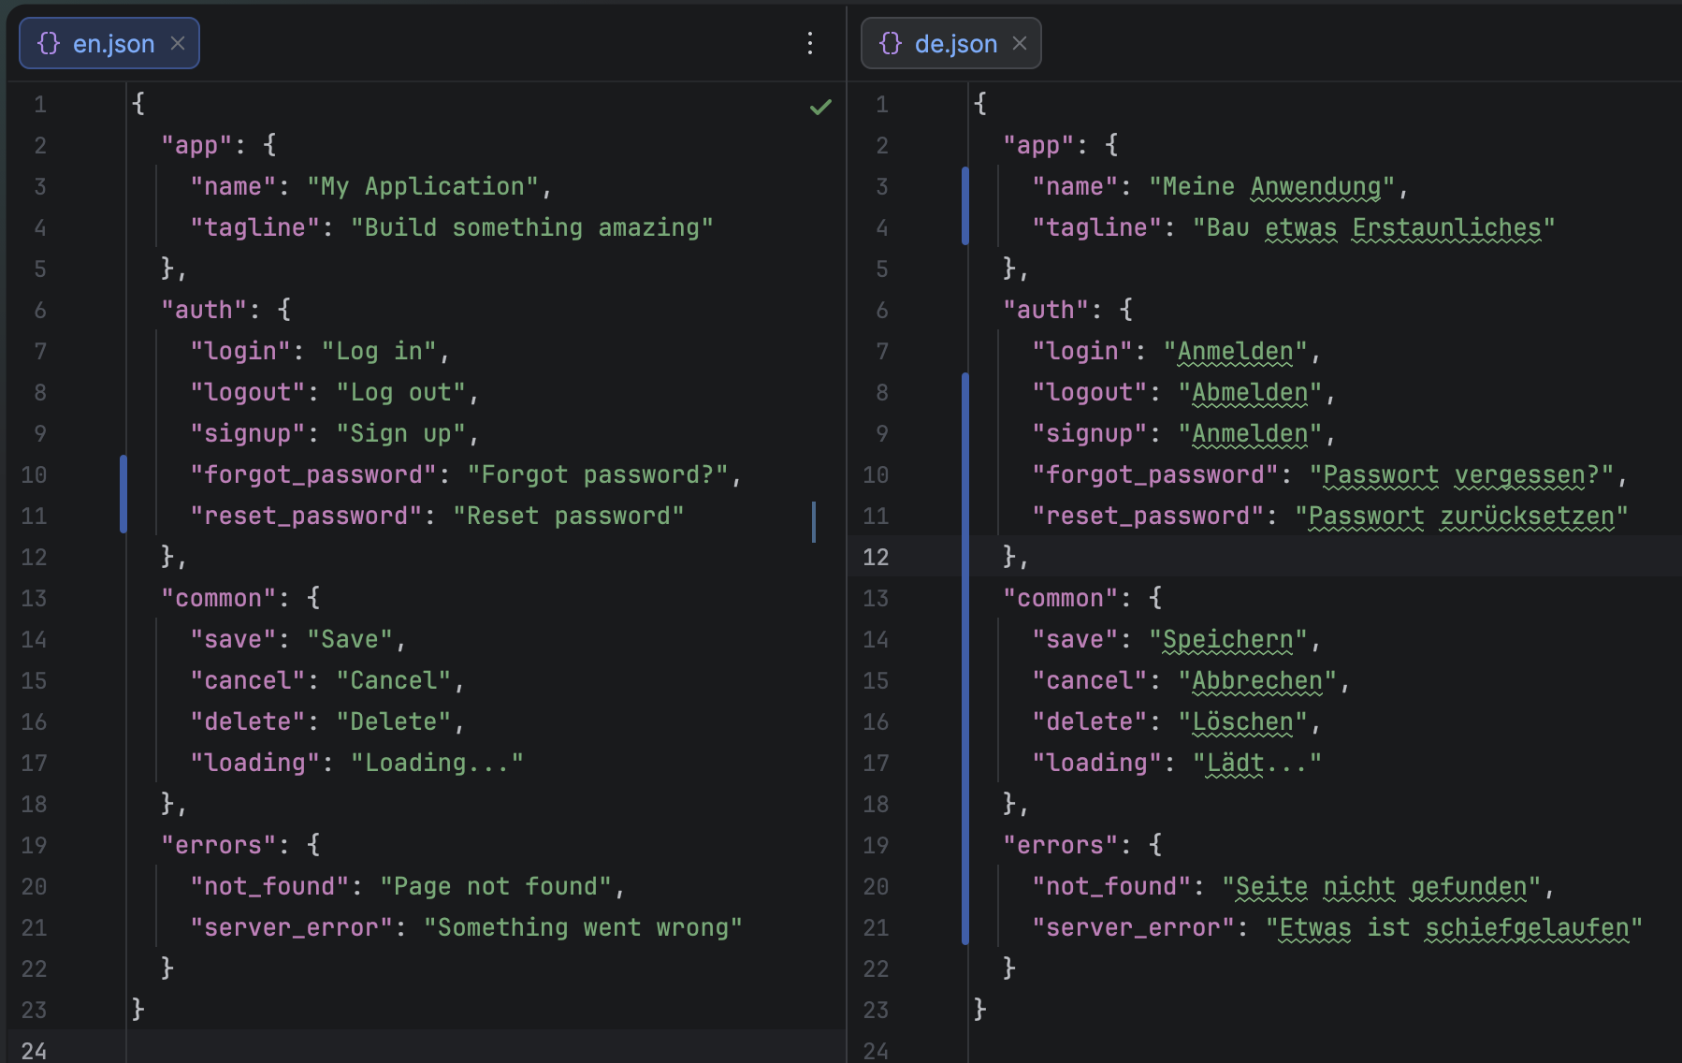Click the "errors" key in en.json
This screenshot has height=1063, width=1682.
pos(217,844)
